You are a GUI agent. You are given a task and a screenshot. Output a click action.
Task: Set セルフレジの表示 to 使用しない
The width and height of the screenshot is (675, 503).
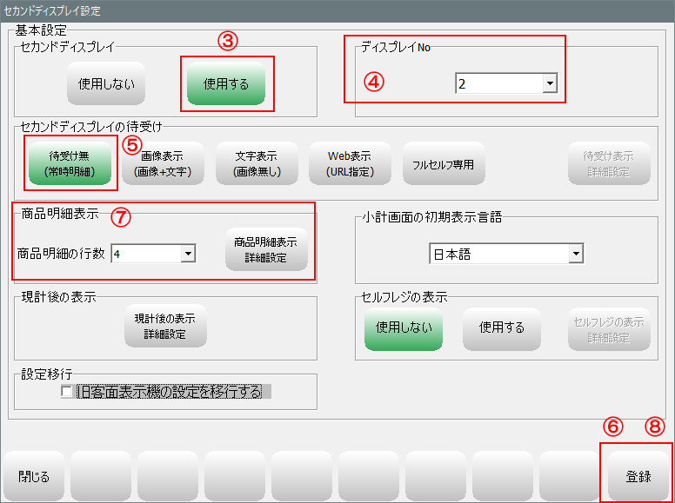click(x=404, y=328)
